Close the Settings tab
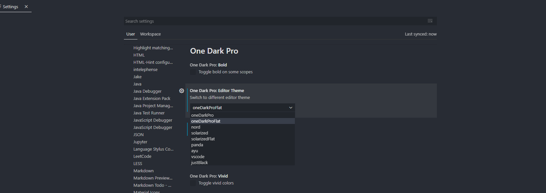The height and width of the screenshot is (193, 546). coord(26,7)
